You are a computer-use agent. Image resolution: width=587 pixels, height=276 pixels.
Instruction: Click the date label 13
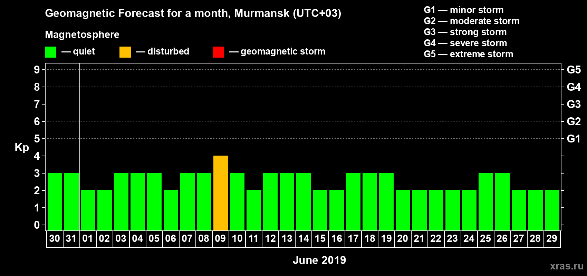click(x=287, y=238)
